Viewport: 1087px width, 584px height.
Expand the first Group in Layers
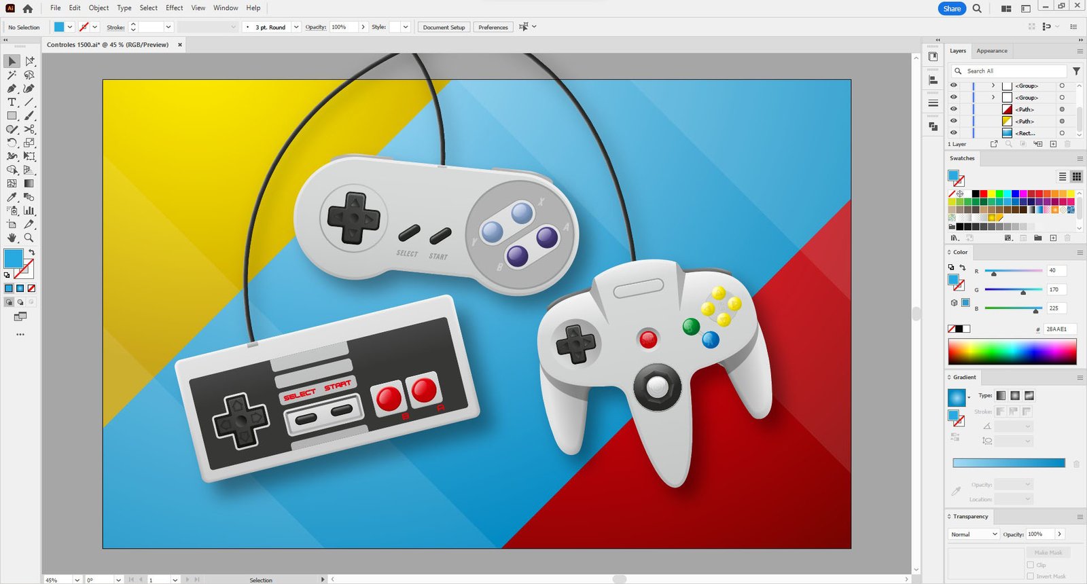[x=993, y=86]
